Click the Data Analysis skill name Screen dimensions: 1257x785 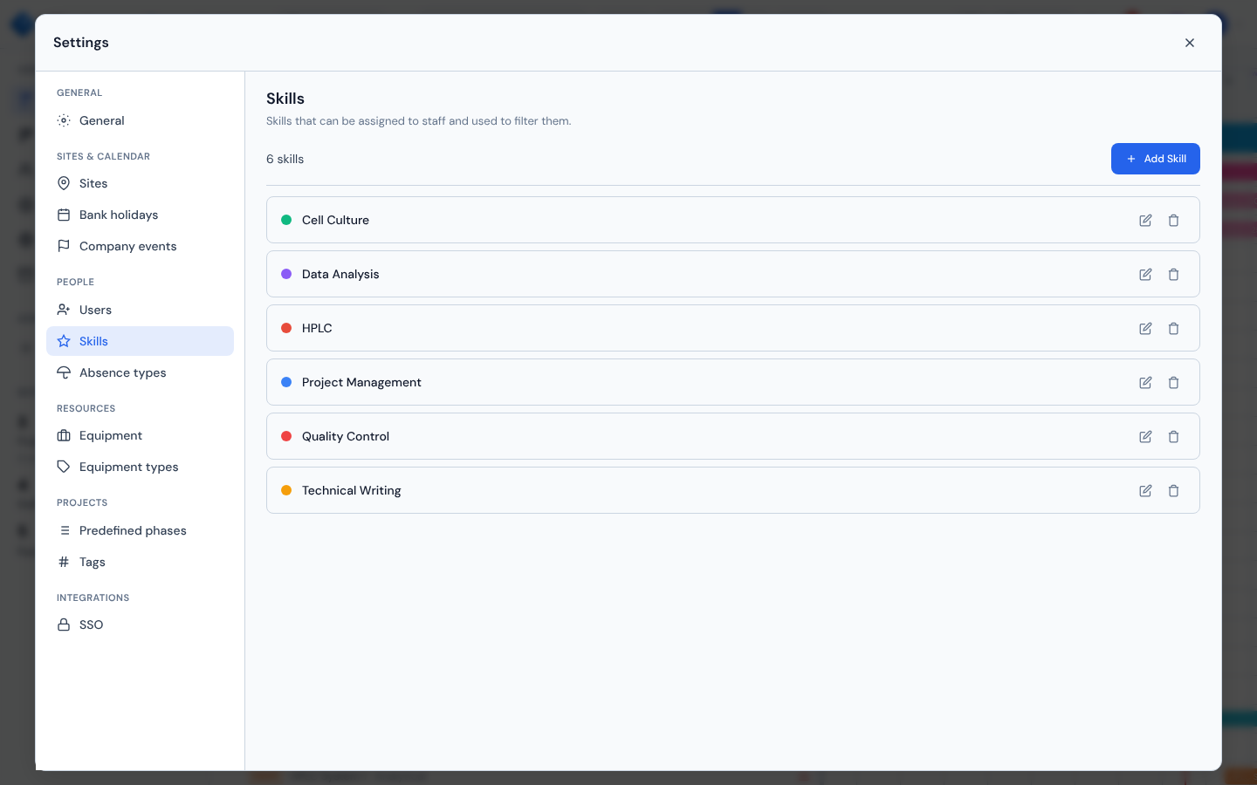coord(340,274)
